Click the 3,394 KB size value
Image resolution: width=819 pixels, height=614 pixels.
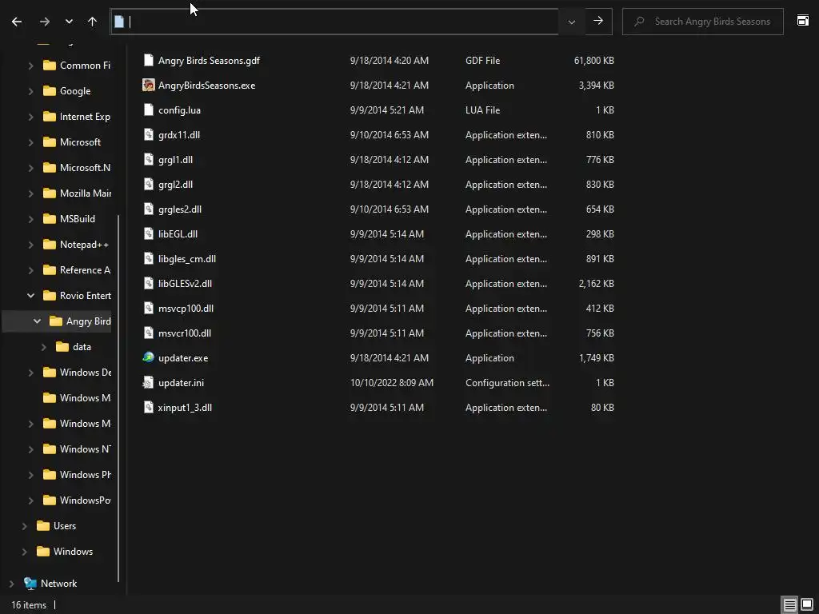[596, 86]
